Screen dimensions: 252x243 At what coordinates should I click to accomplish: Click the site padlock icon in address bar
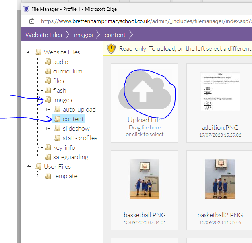[32, 21]
